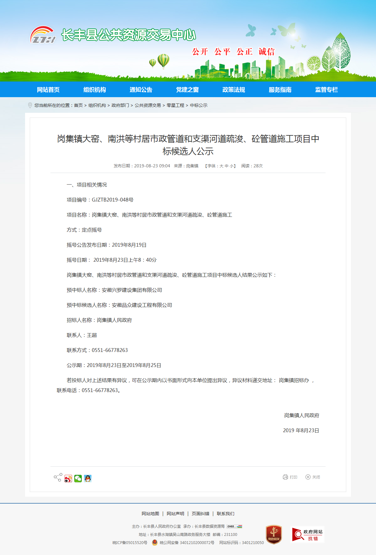Click the location pin icon in breadcrumb
Screen dimensions: 376x555
coord(30,105)
